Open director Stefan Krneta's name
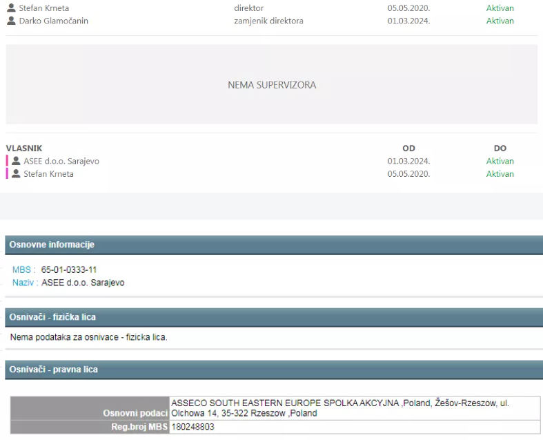Image resolution: width=543 pixels, height=440 pixels. pyautogui.click(x=44, y=8)
